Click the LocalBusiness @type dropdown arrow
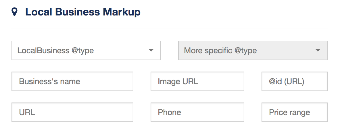The width and height of the screenshot is (342, 134). pyautogui.click(x=151, y=50)
